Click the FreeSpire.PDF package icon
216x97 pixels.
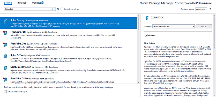(x=5, y=33)
